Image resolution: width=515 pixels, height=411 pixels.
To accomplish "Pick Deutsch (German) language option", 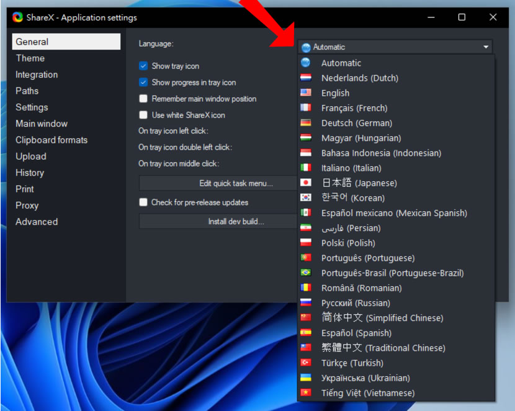I will 396,123.
